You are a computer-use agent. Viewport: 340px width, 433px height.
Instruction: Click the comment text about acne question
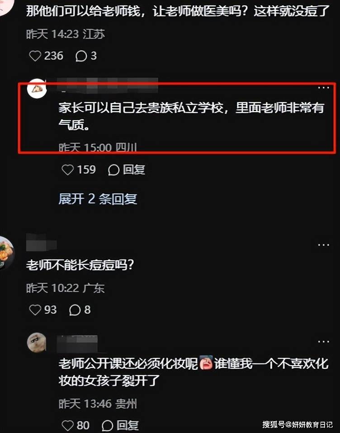80,265
